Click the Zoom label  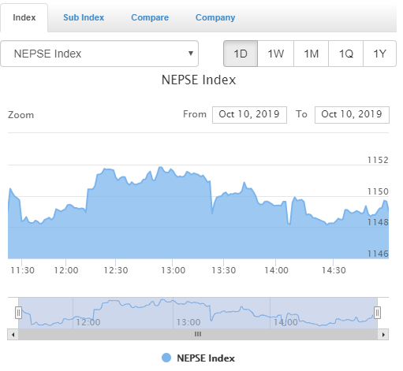(x=21, y=115)
